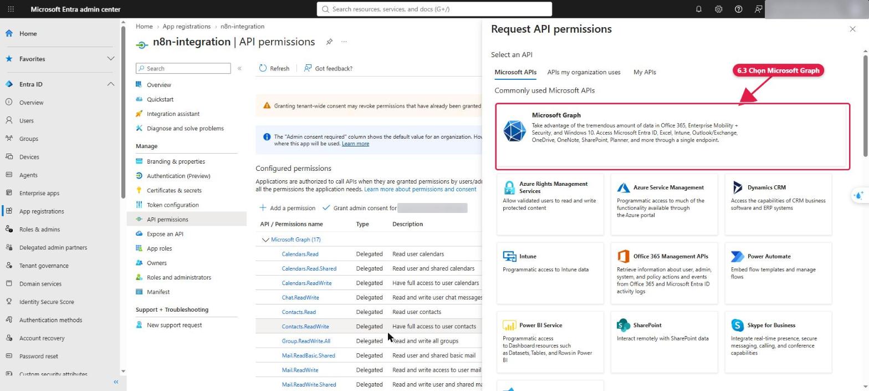Open the app launcher waffle icon

pyautogui.click(x=11, y=9)
